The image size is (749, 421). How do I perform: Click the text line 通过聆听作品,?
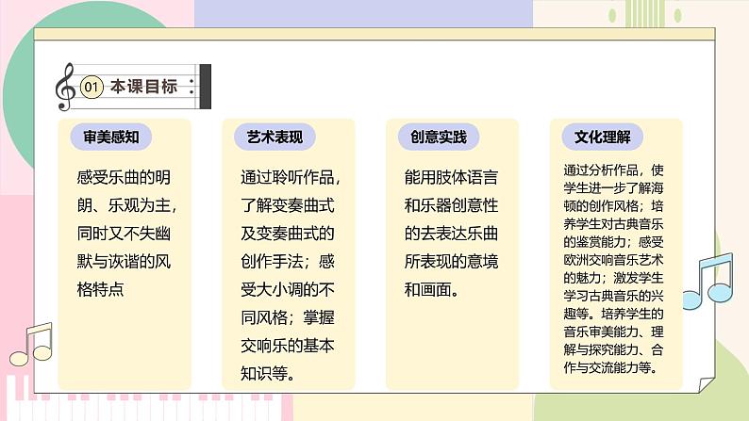click(291, 177)
